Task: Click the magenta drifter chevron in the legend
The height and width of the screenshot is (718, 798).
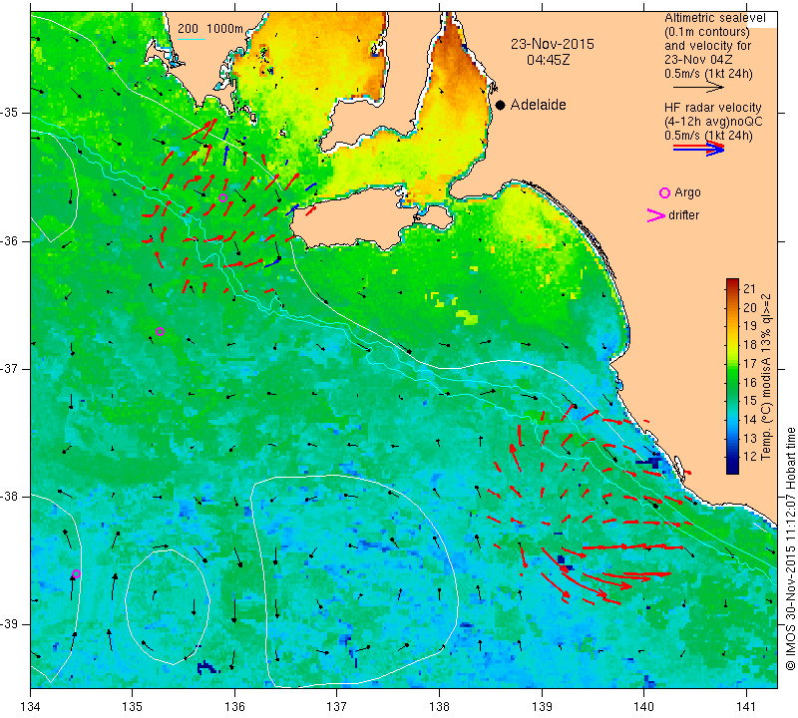Action: pyautogui.click(x=656, y=215)
